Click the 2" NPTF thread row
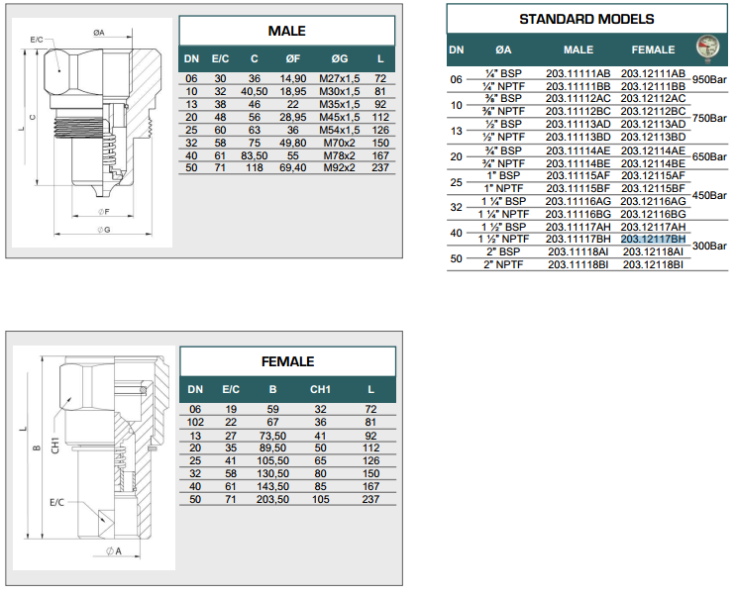This screenshot has width=735, height=596. 503,264
